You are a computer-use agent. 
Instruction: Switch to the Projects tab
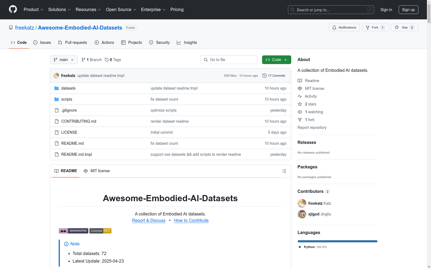[x=131, y=43]
